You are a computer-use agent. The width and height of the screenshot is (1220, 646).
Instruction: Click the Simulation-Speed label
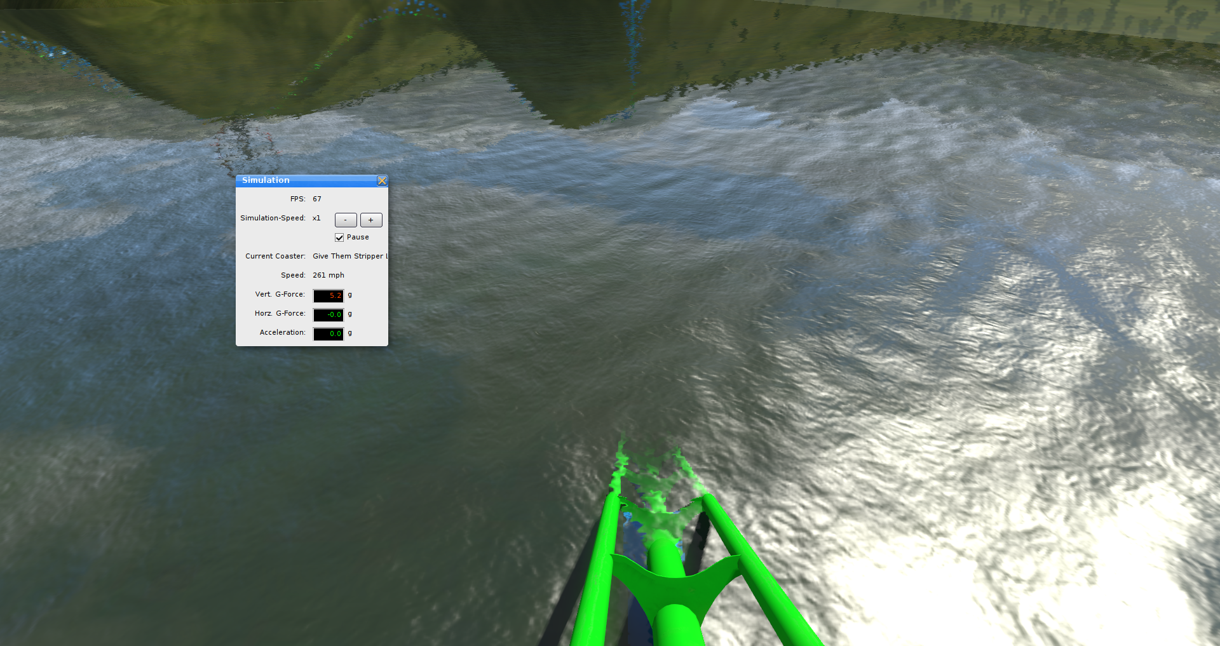[x=273, y=219]
